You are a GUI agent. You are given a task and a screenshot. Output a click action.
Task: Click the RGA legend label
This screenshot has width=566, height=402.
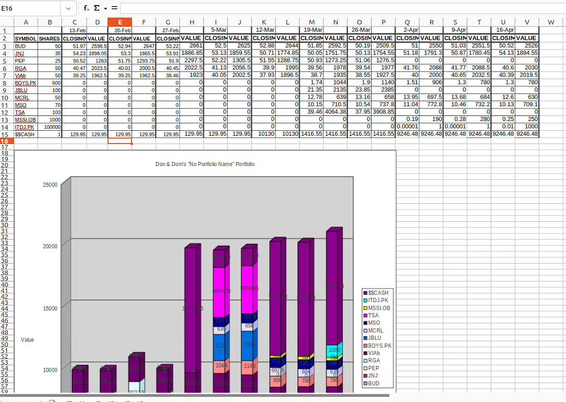(374, 360)
